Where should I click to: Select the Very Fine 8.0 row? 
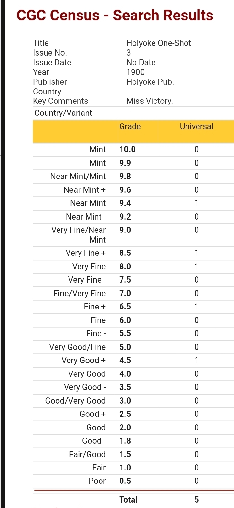[133, 267]
